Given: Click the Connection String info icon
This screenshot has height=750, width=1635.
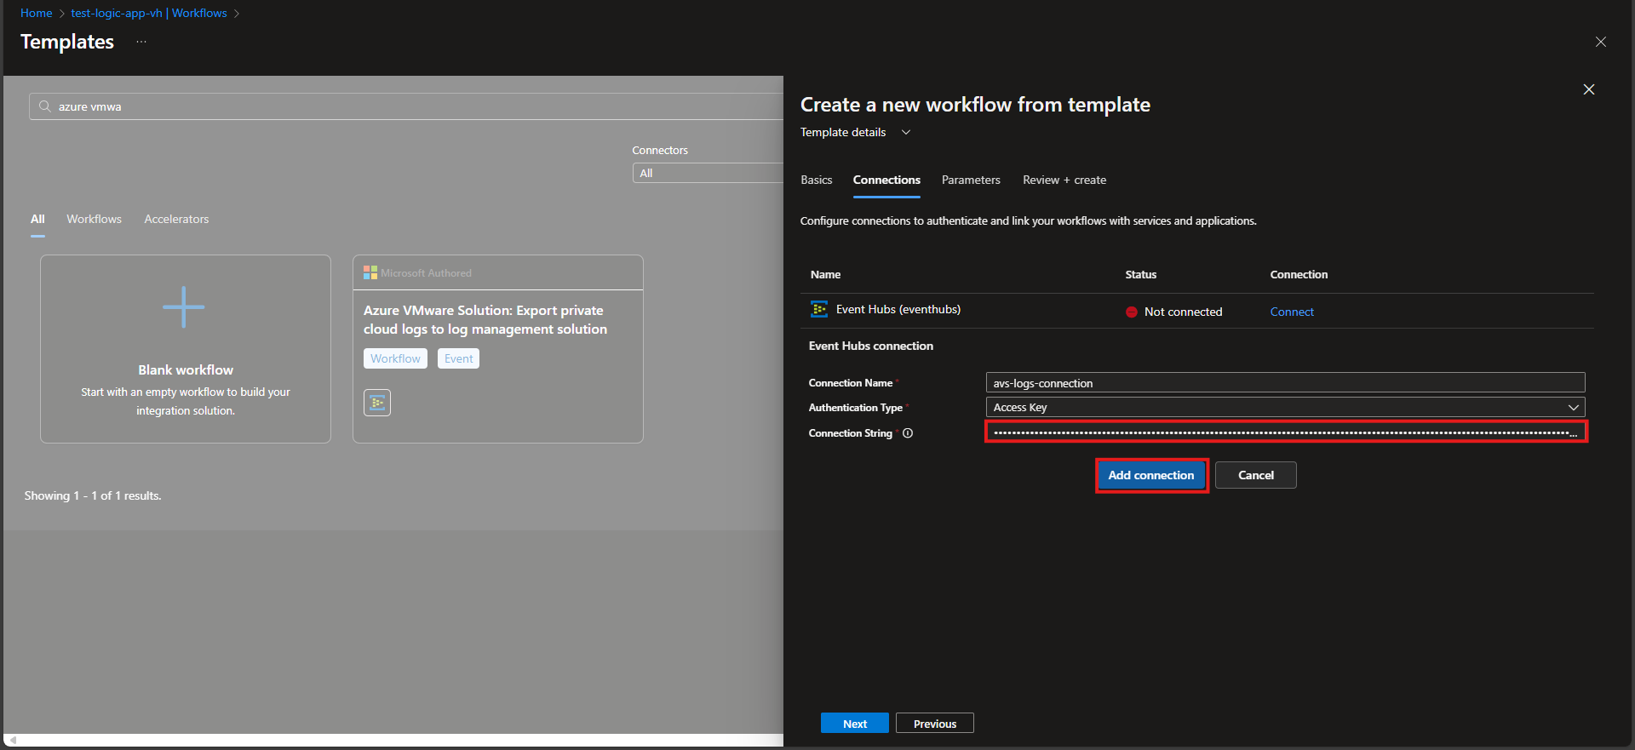Looking at the screenshot, I should pos(908,433).
